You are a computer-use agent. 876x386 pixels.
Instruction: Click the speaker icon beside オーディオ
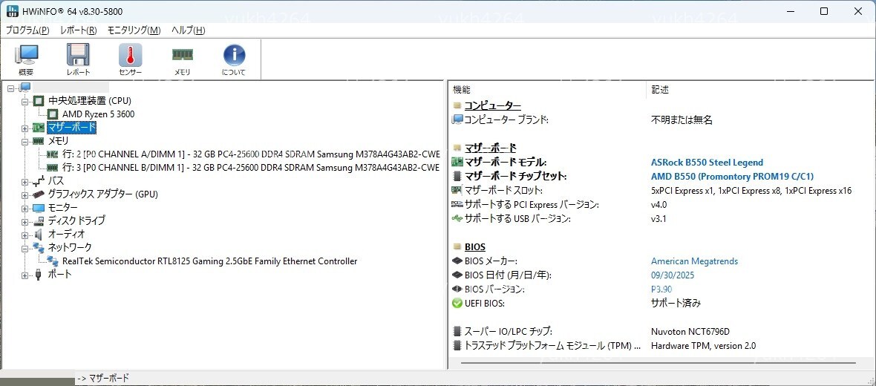click(x=39, y=234)
